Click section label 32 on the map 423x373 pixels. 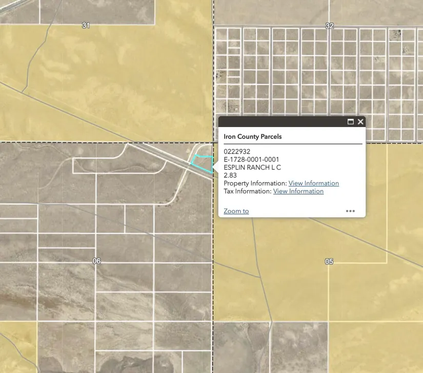pos(329,26)
